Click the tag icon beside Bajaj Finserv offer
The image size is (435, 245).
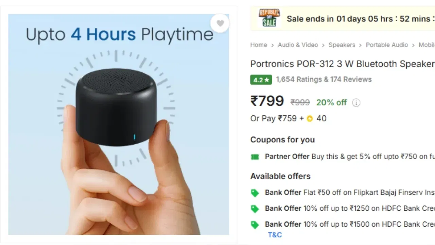click(x=255, y=193)
